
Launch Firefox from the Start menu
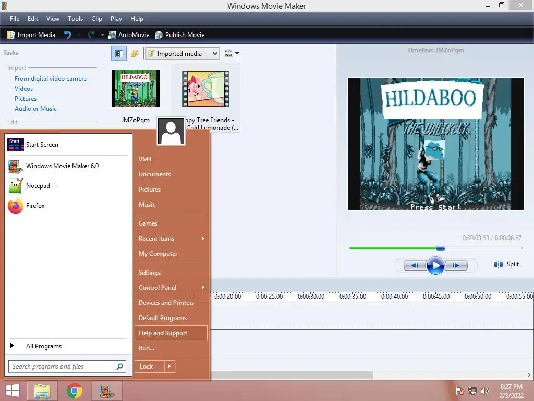click(x=67, y=206)
